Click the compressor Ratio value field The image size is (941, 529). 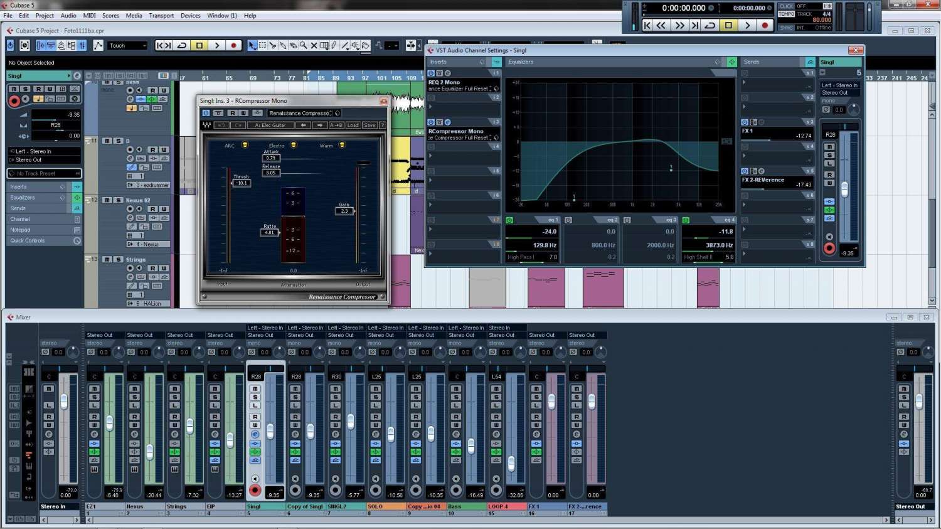pos(269,233)
